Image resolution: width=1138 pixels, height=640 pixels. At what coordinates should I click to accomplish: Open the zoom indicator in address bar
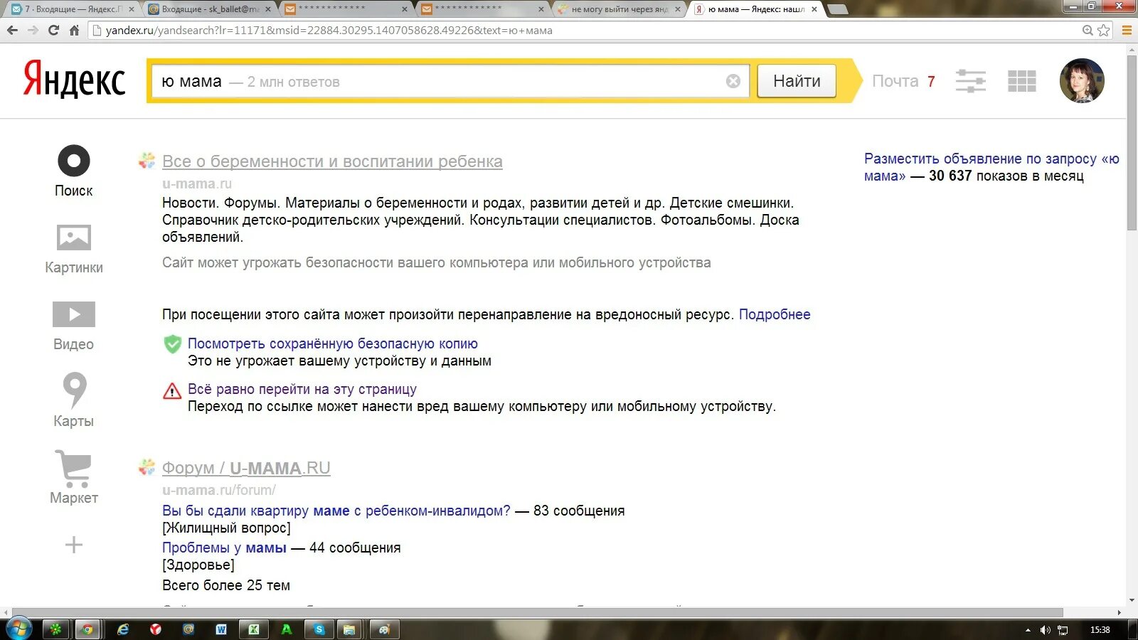click(1088, 30)
